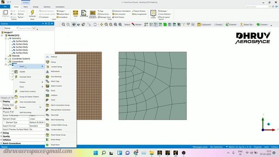Viewport: 279px width, 157px height.
Task: Click the Node Merge icon in submenu
Action: pyautogui.click(x=48, y=140)
